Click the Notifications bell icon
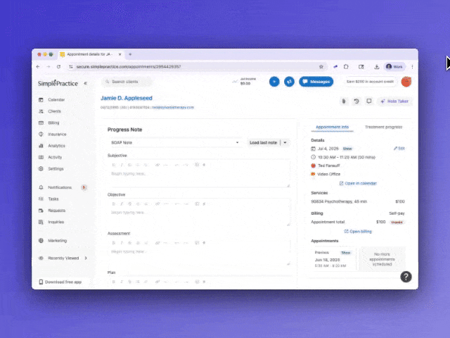Viewport: 450px width, 338px height. click(x=41, y=187)
